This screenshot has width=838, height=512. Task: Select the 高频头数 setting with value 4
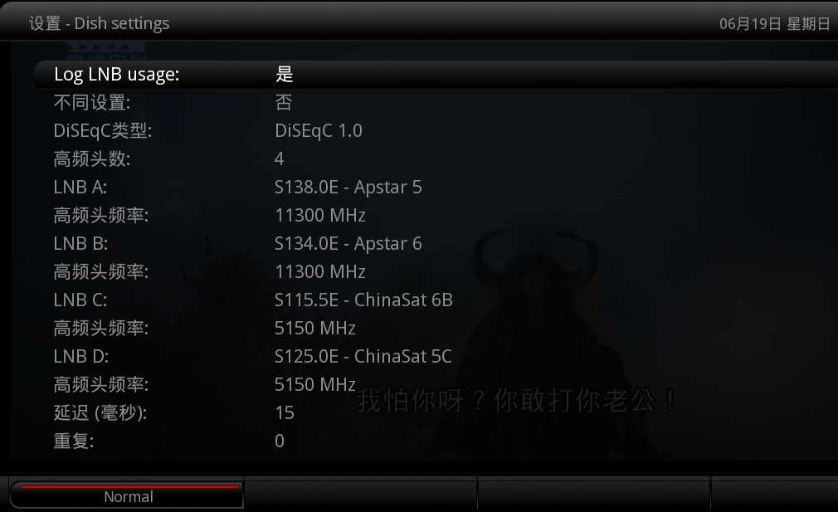[436, 158]
